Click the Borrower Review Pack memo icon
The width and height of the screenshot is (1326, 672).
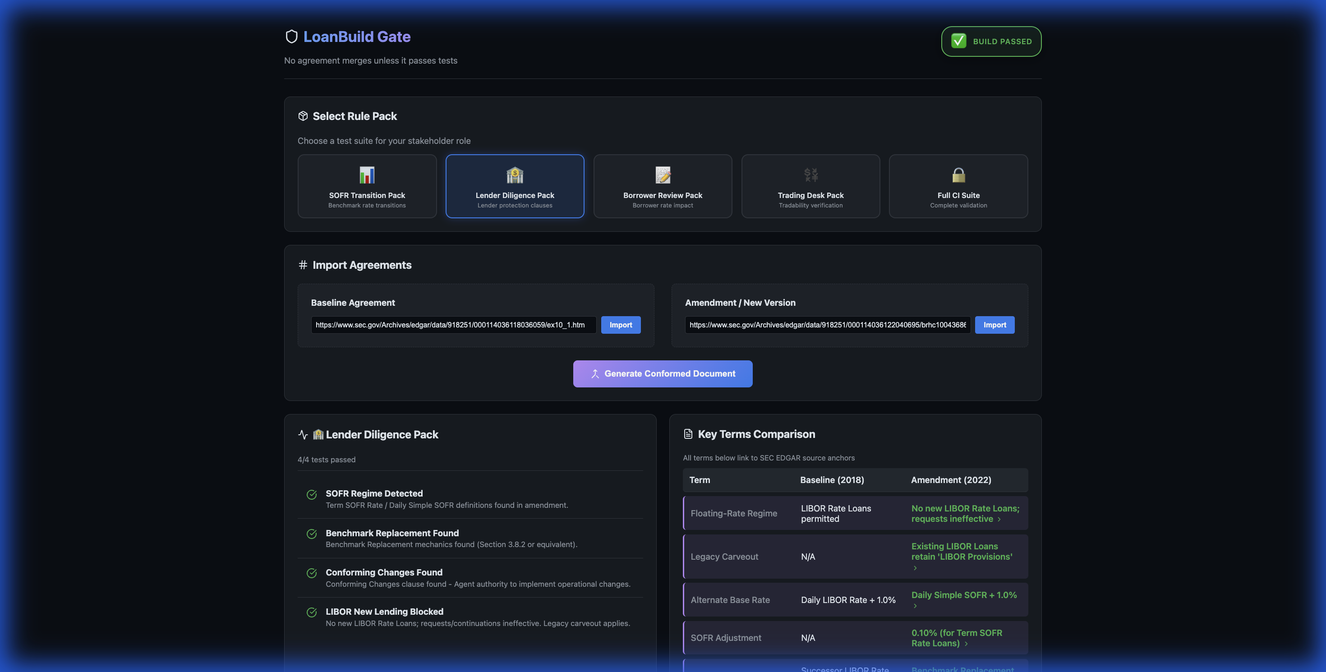(x=663, y=175)
